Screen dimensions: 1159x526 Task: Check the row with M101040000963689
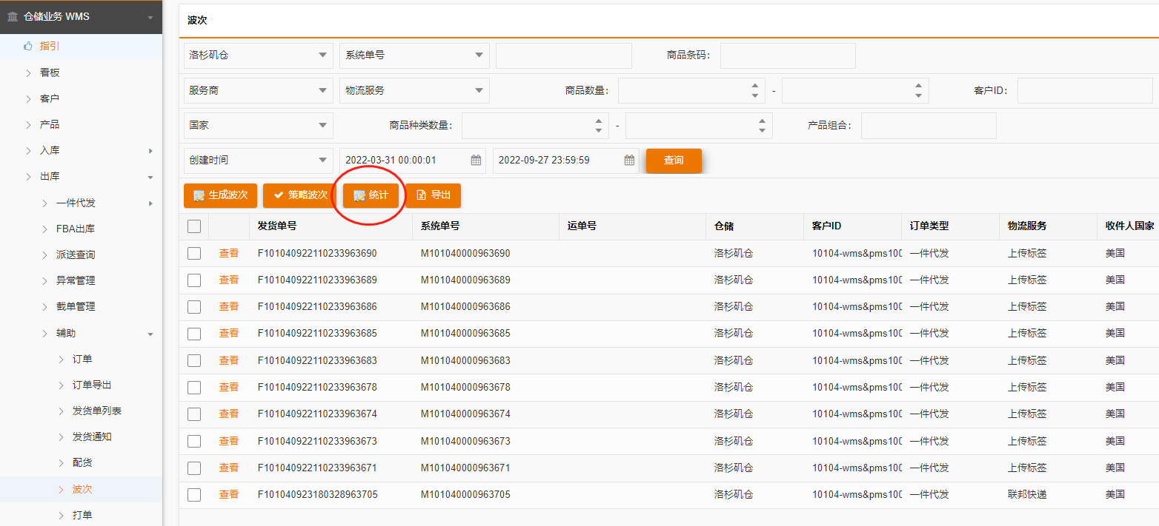click(194, 280)
